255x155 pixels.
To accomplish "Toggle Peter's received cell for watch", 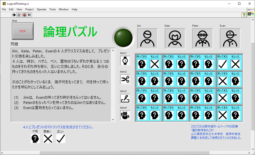I will click(209, 64).
